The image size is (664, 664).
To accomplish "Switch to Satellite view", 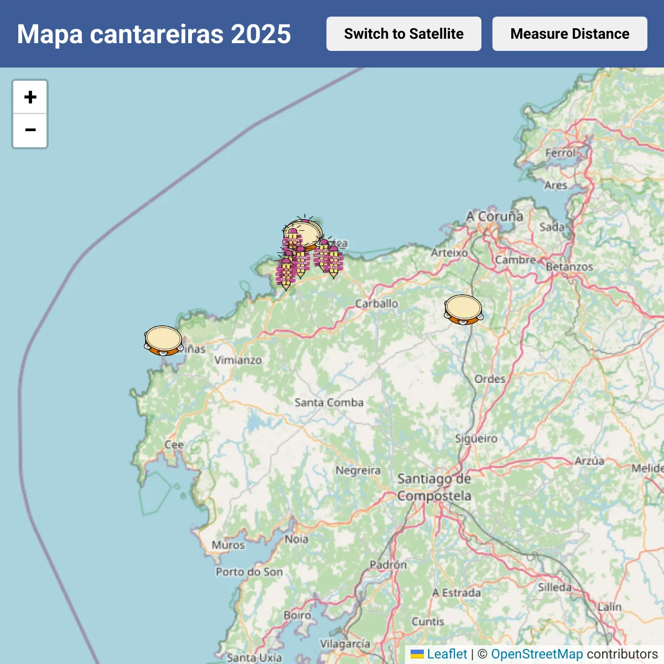I will (x=404, y=34).
